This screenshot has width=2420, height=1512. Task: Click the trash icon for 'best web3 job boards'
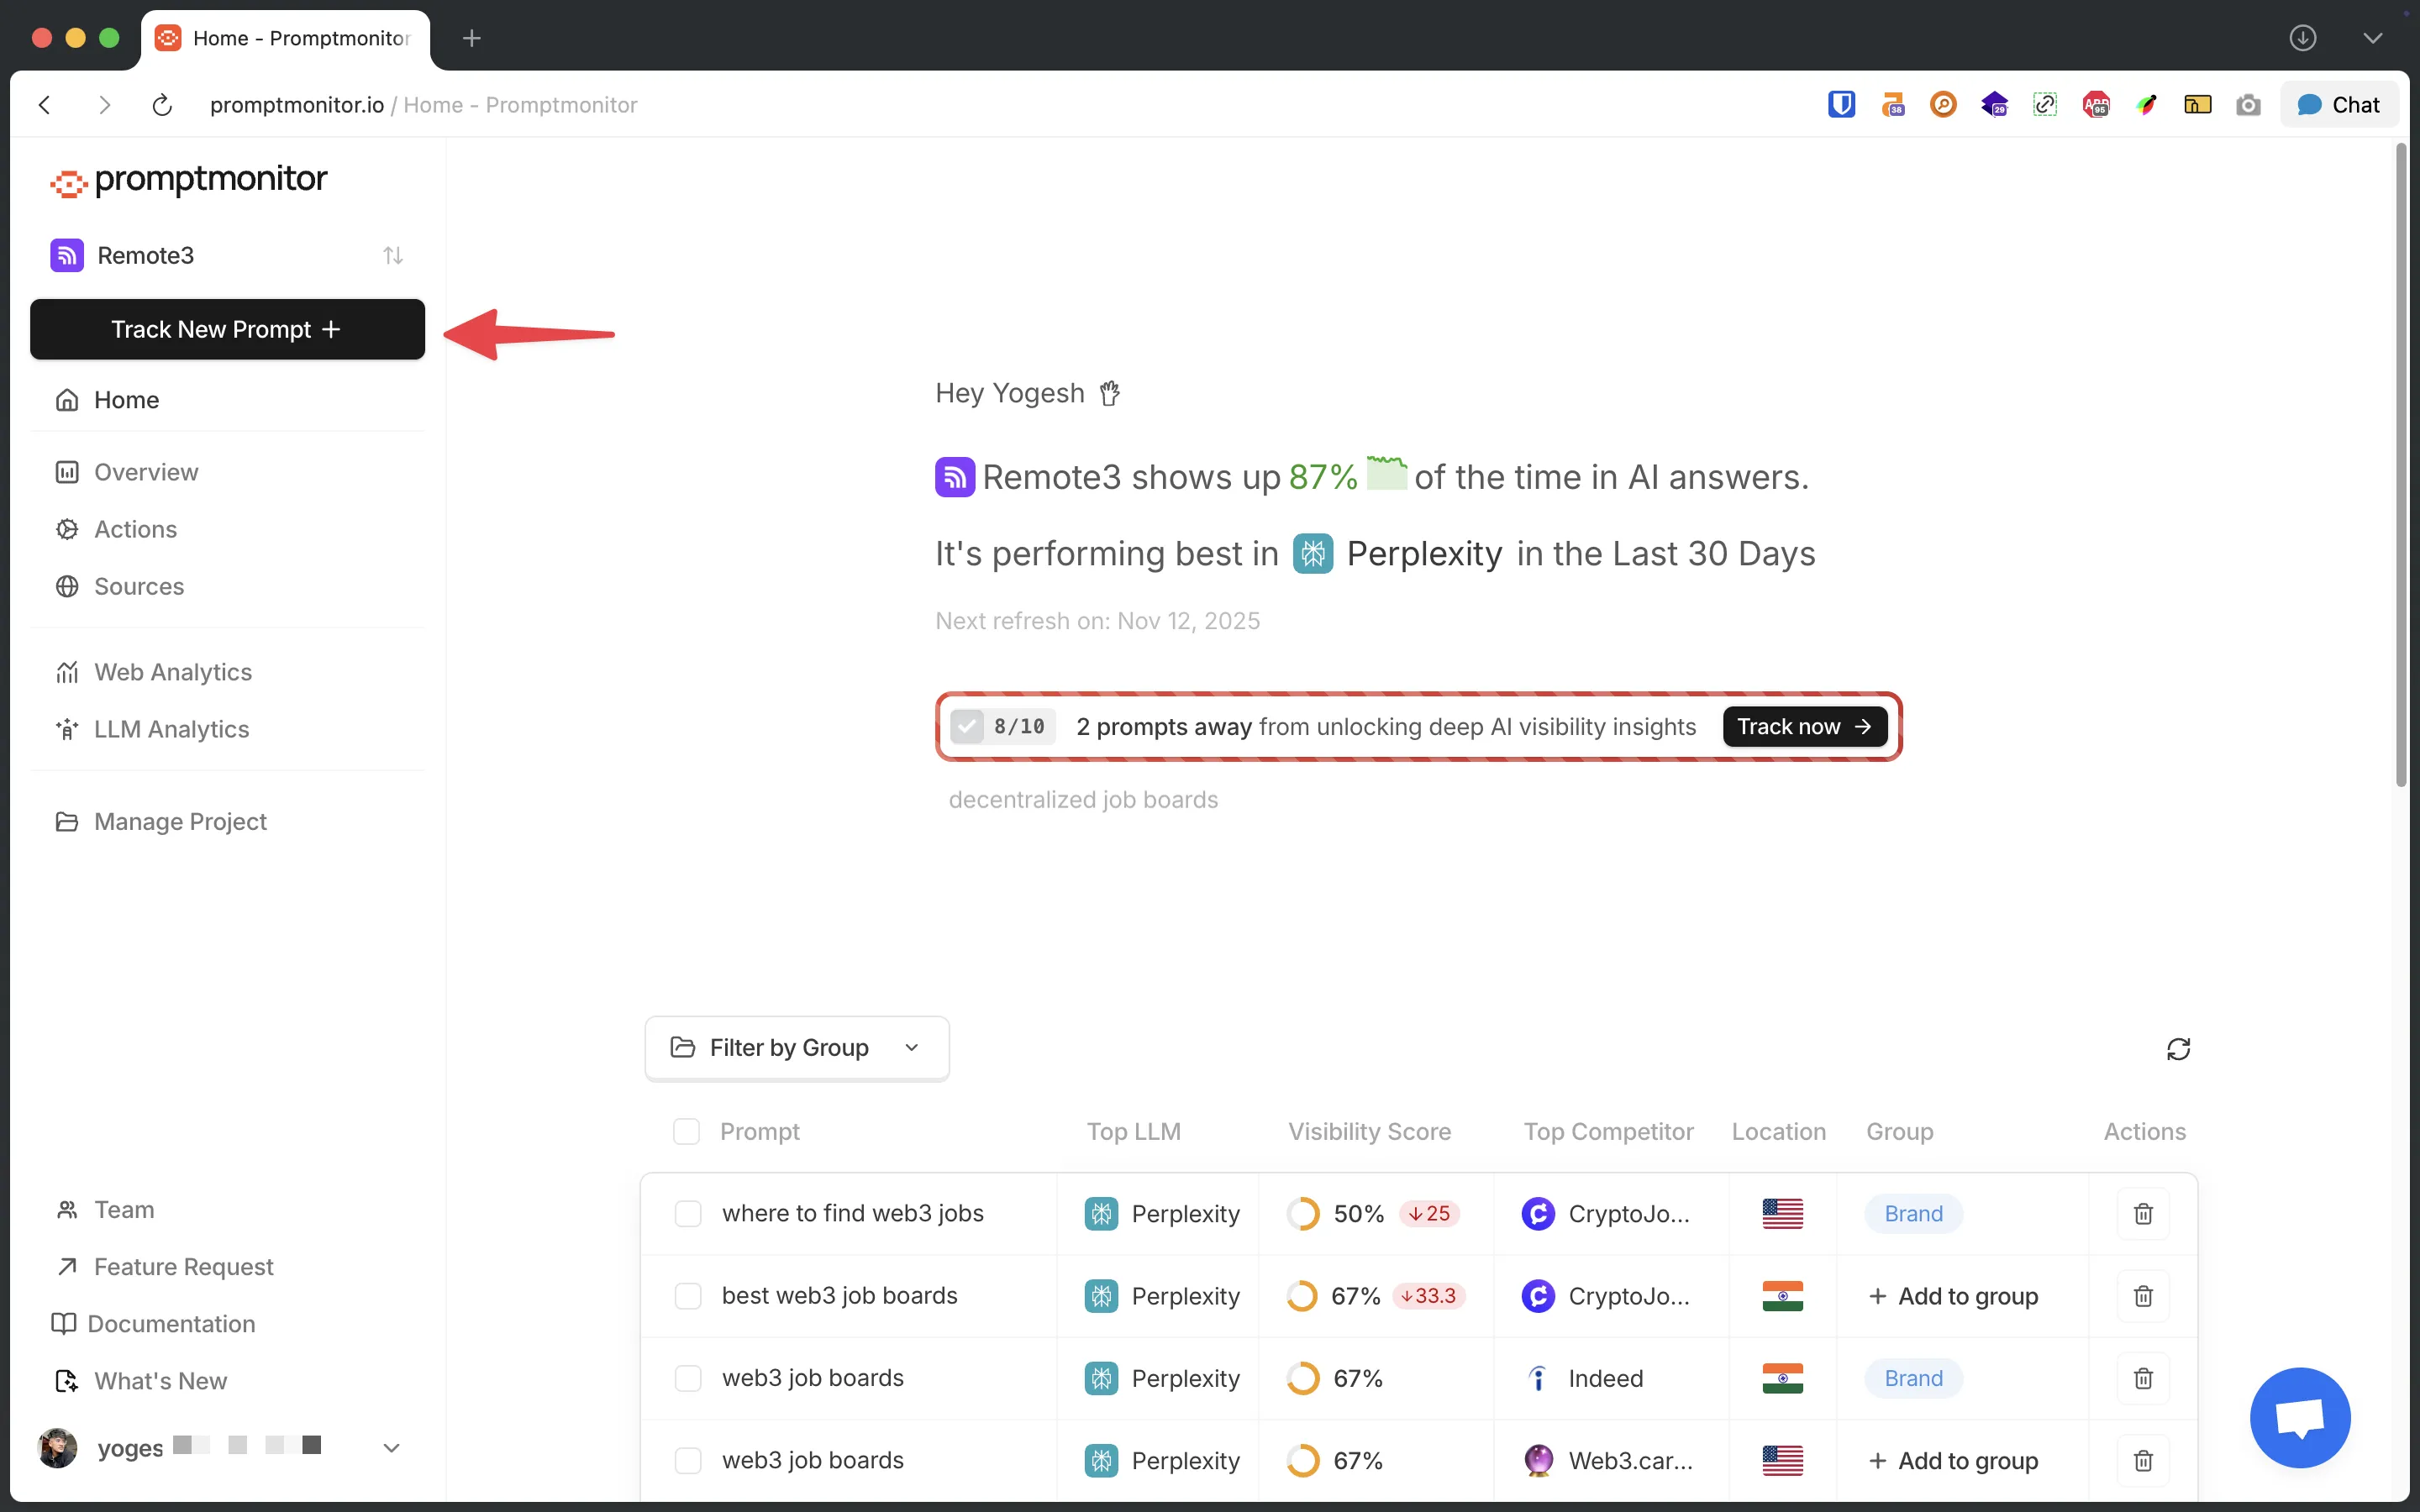pos(2143,1296)
